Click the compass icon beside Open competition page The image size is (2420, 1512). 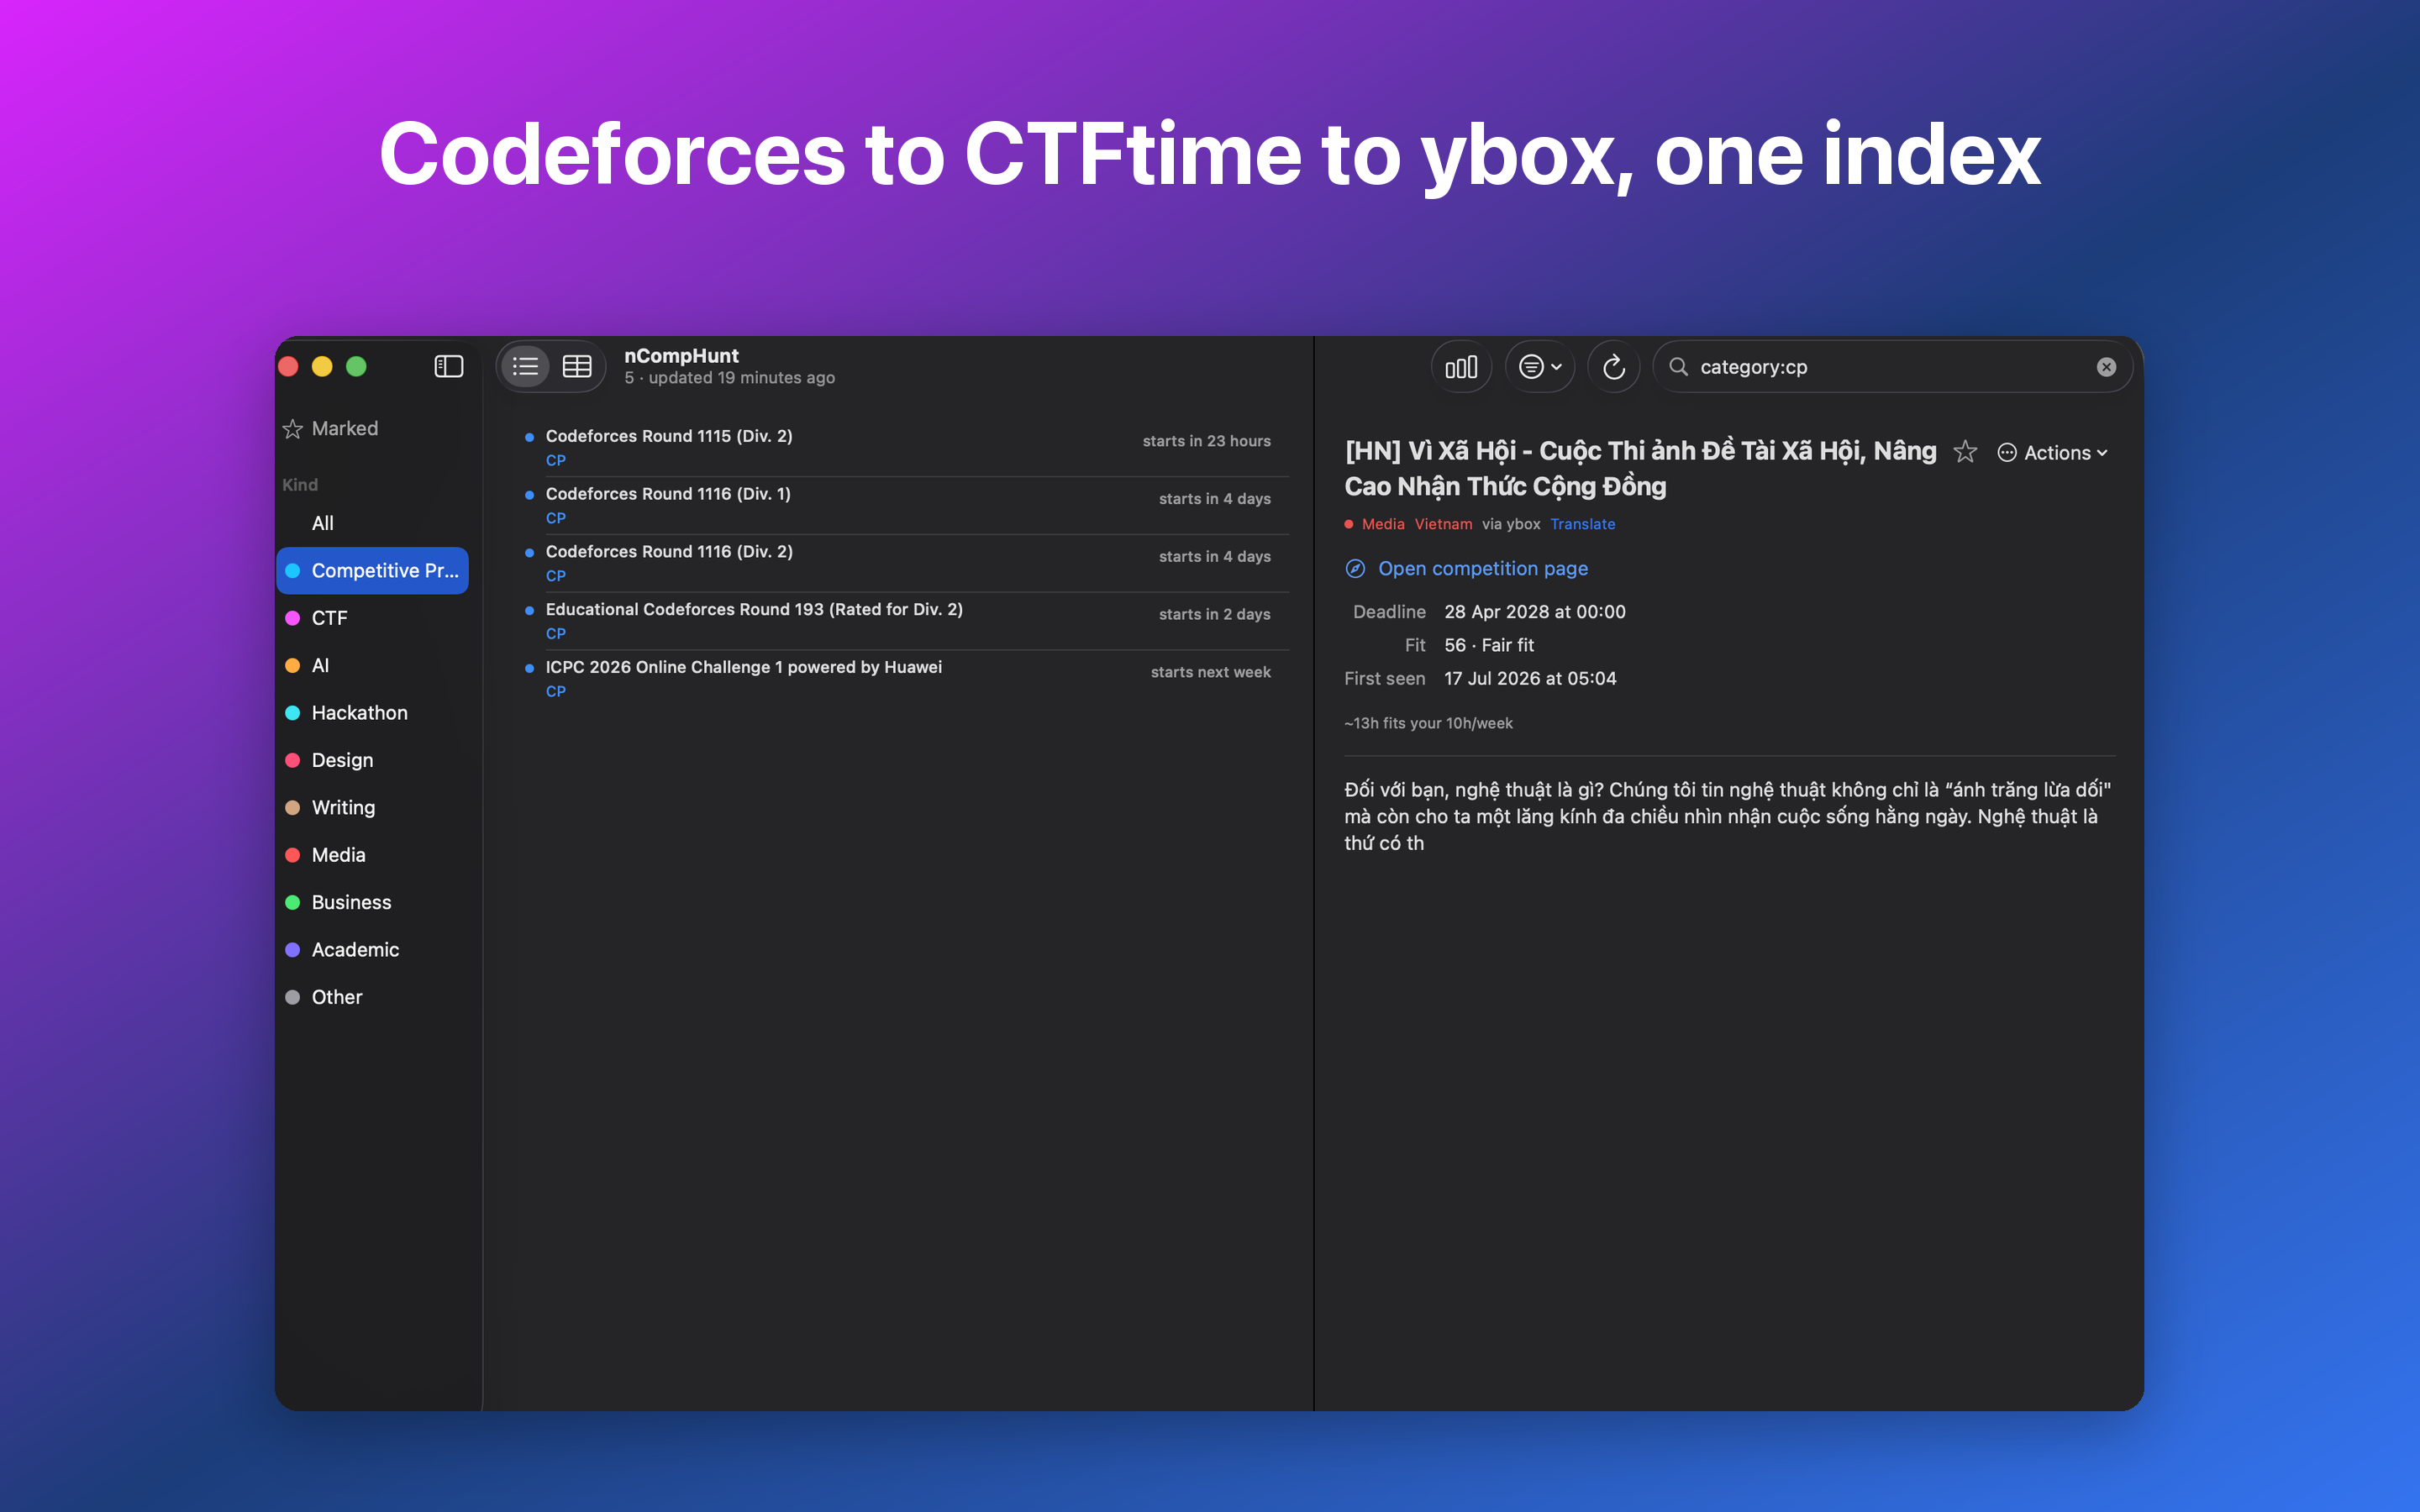click(x=1355, y=568)
